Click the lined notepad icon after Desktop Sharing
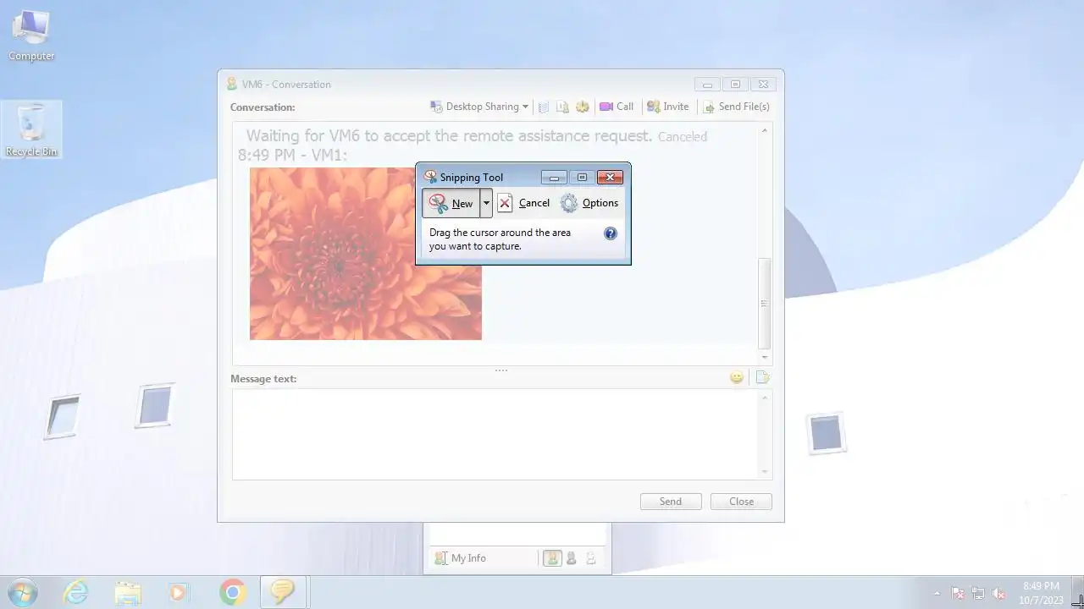Viewport: 1084px width, 609px height. [544, 107]
